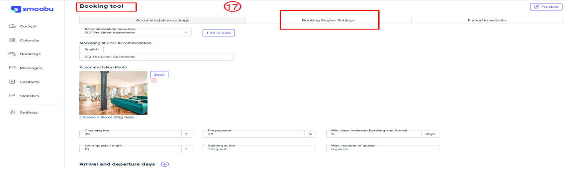Expand the Accommodation Selection dropdown

[135, 33]
